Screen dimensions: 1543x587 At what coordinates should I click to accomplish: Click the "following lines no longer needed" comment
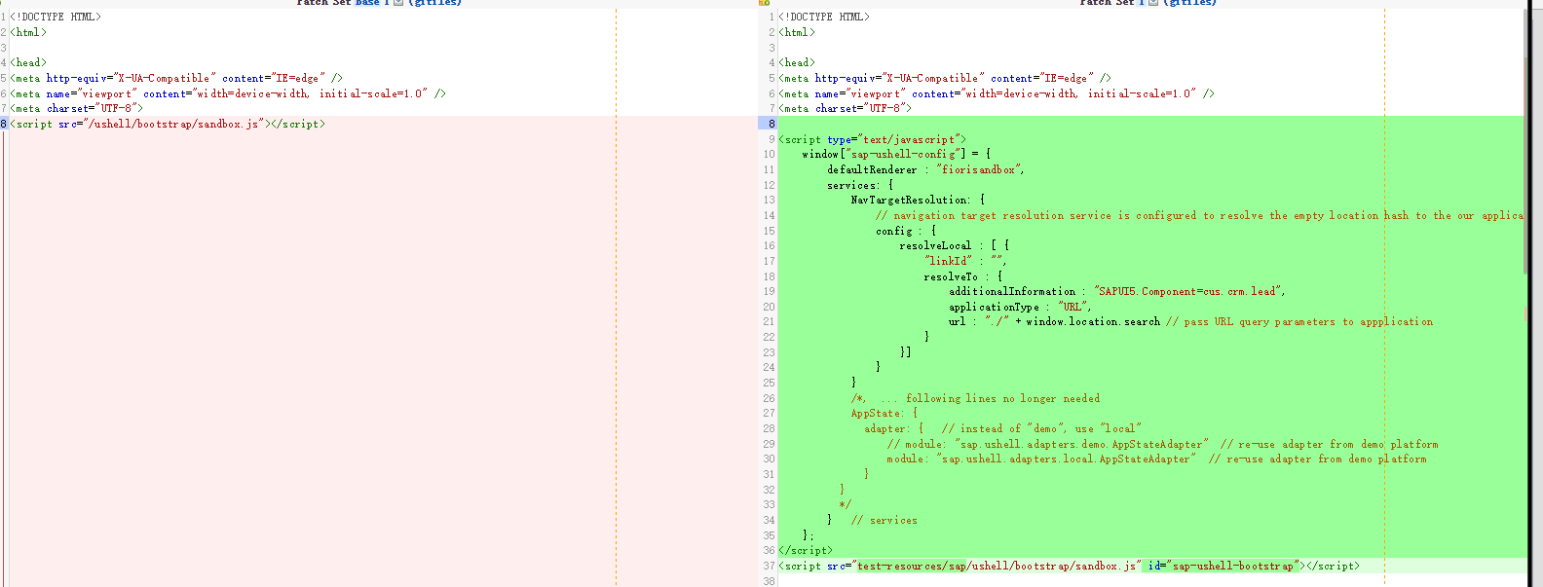pyautogui.click(x=975, y=398)
